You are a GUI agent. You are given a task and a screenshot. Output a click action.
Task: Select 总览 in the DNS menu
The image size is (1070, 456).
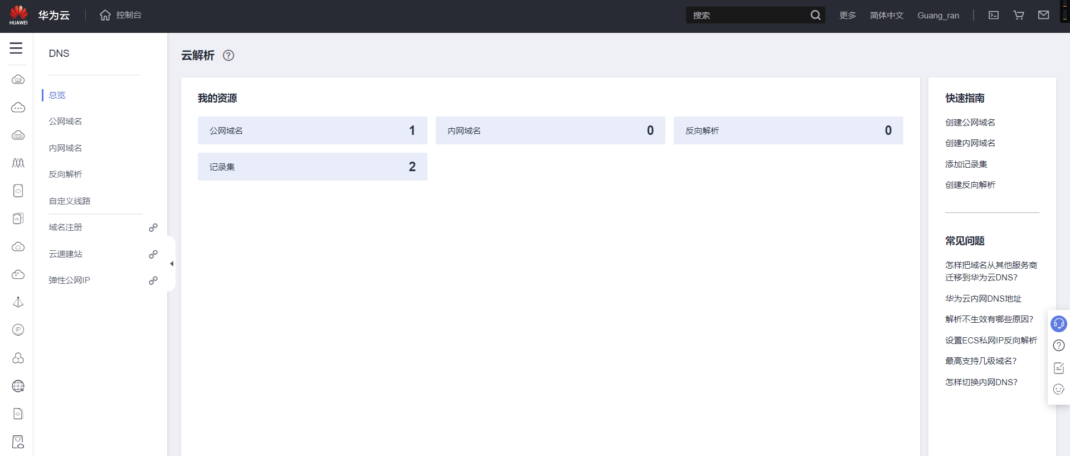point(57,95)
